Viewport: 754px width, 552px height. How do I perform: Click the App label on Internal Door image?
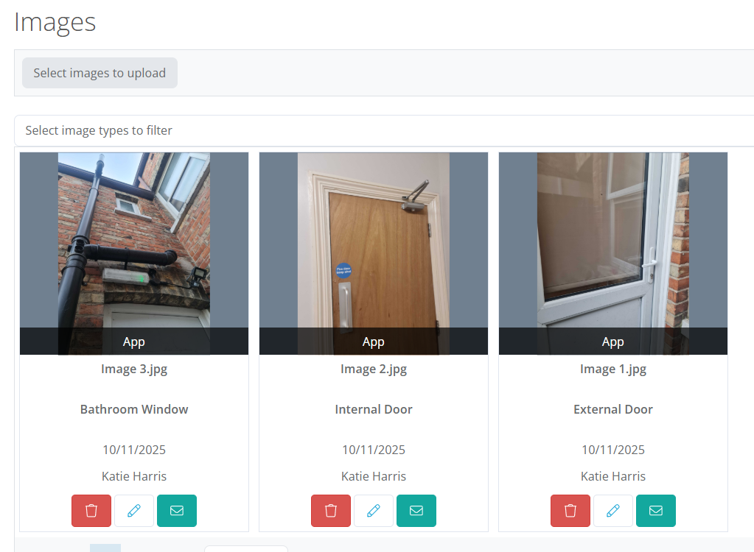coord(374,342)
